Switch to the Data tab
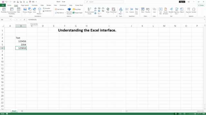 (42, 5)
